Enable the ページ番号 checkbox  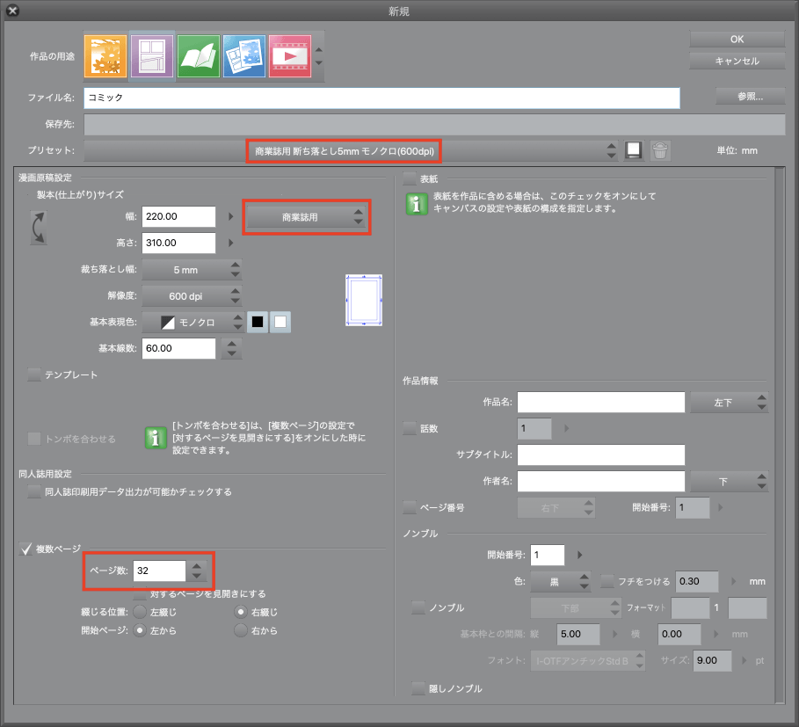click(410, 507)
